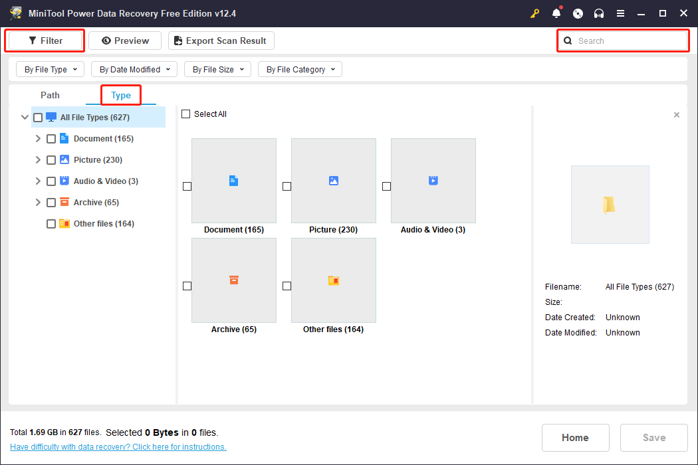Click the folder preview image in right panel

(x=610, y=205)
